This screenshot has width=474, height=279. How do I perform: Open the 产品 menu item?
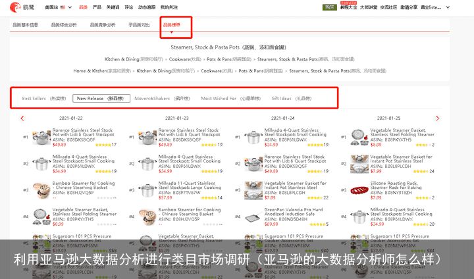click(97, 7)
